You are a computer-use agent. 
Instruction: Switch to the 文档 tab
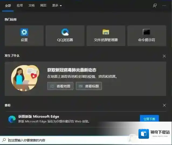point(32,6)
